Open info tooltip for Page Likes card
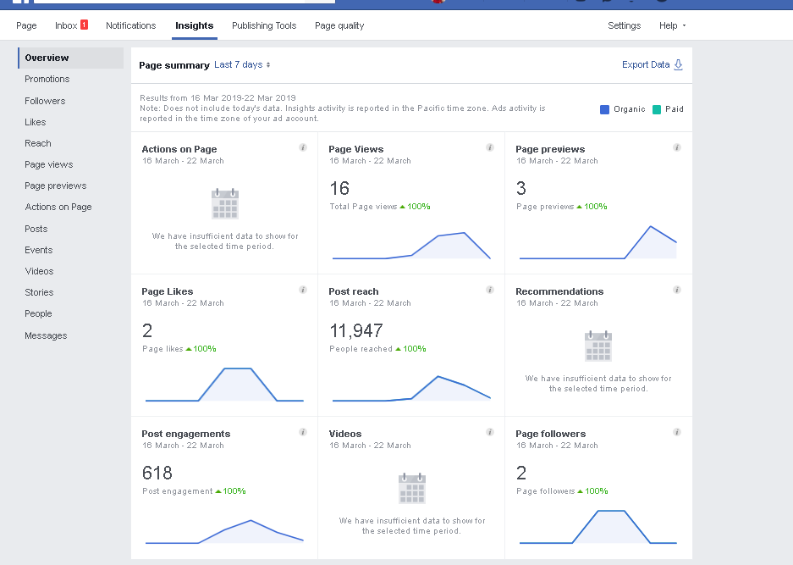Screen dimensions: 793x565 pyautogui.click(x=303, y=290)
